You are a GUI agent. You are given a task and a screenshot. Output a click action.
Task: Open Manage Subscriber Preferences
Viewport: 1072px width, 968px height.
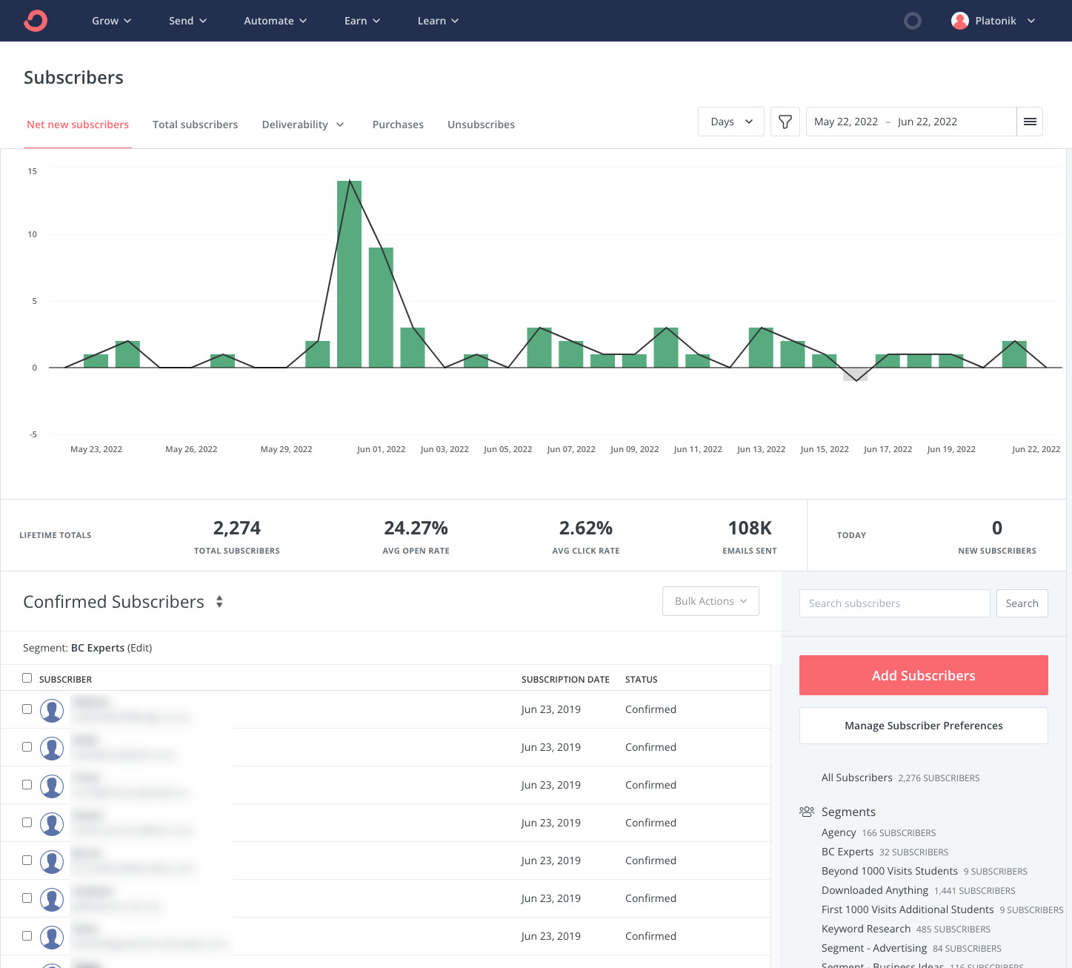click(x=923, y=726)
